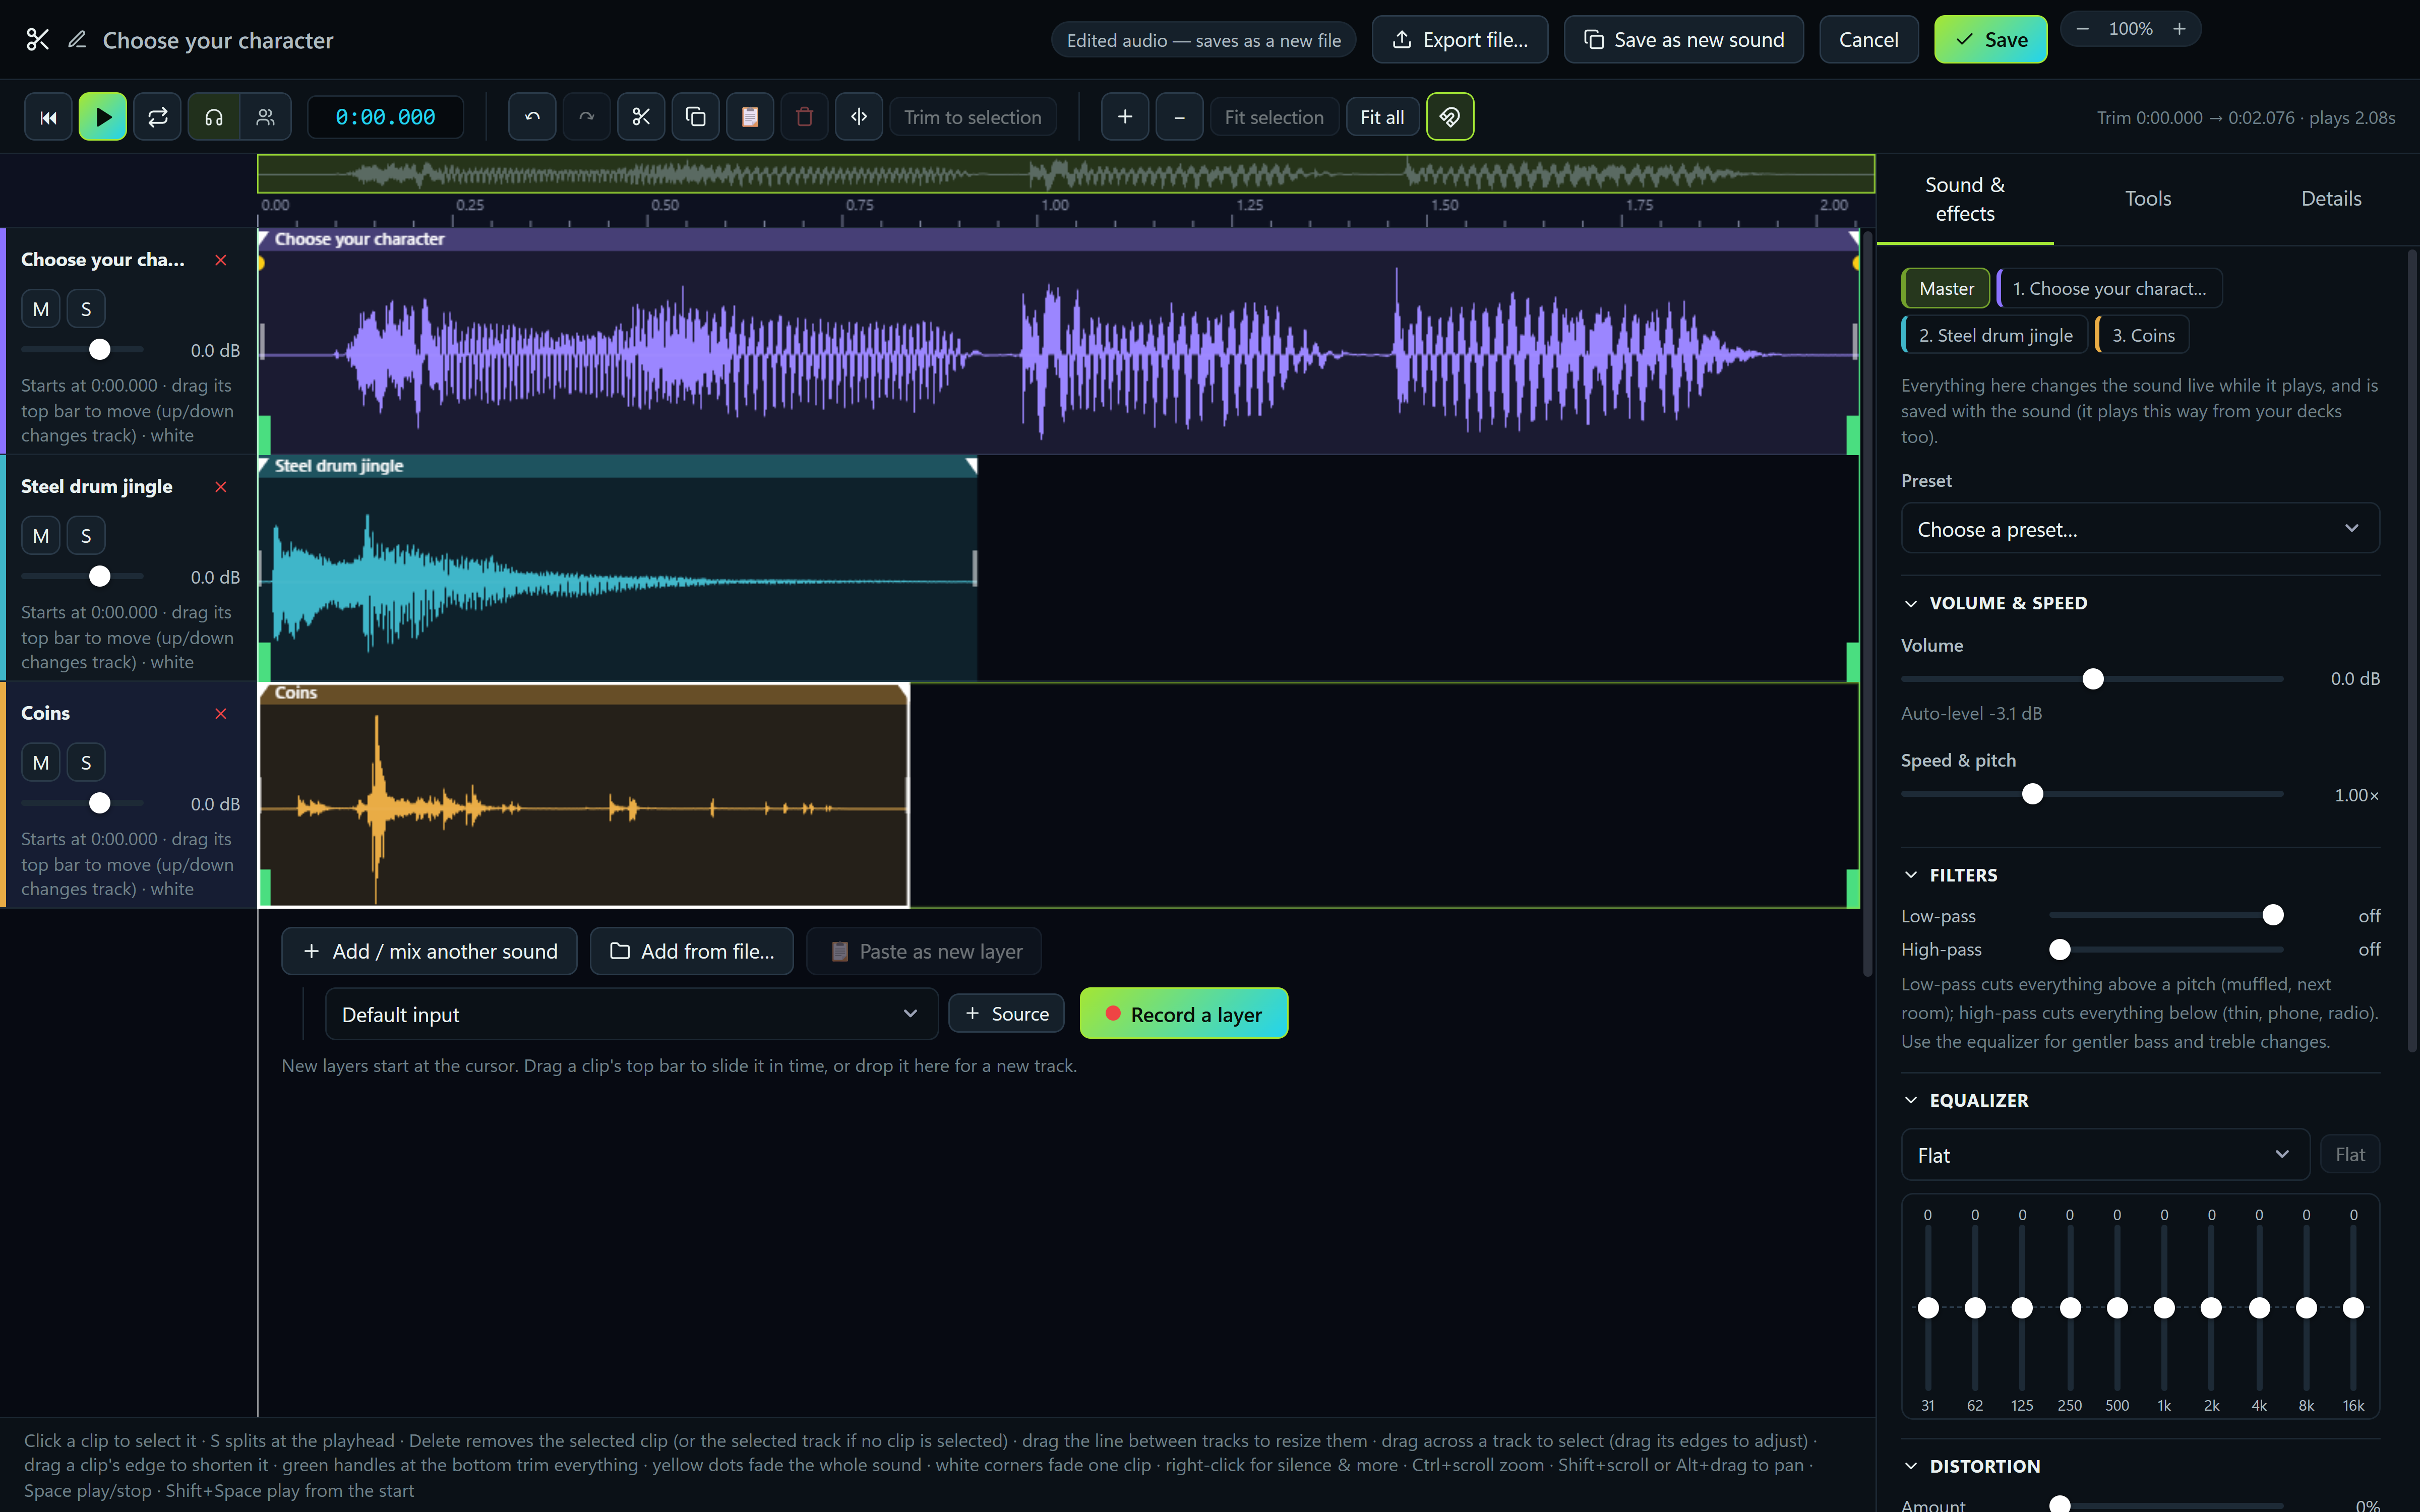
Task: Click Export file... button
Action: [x=1460, y=40]
